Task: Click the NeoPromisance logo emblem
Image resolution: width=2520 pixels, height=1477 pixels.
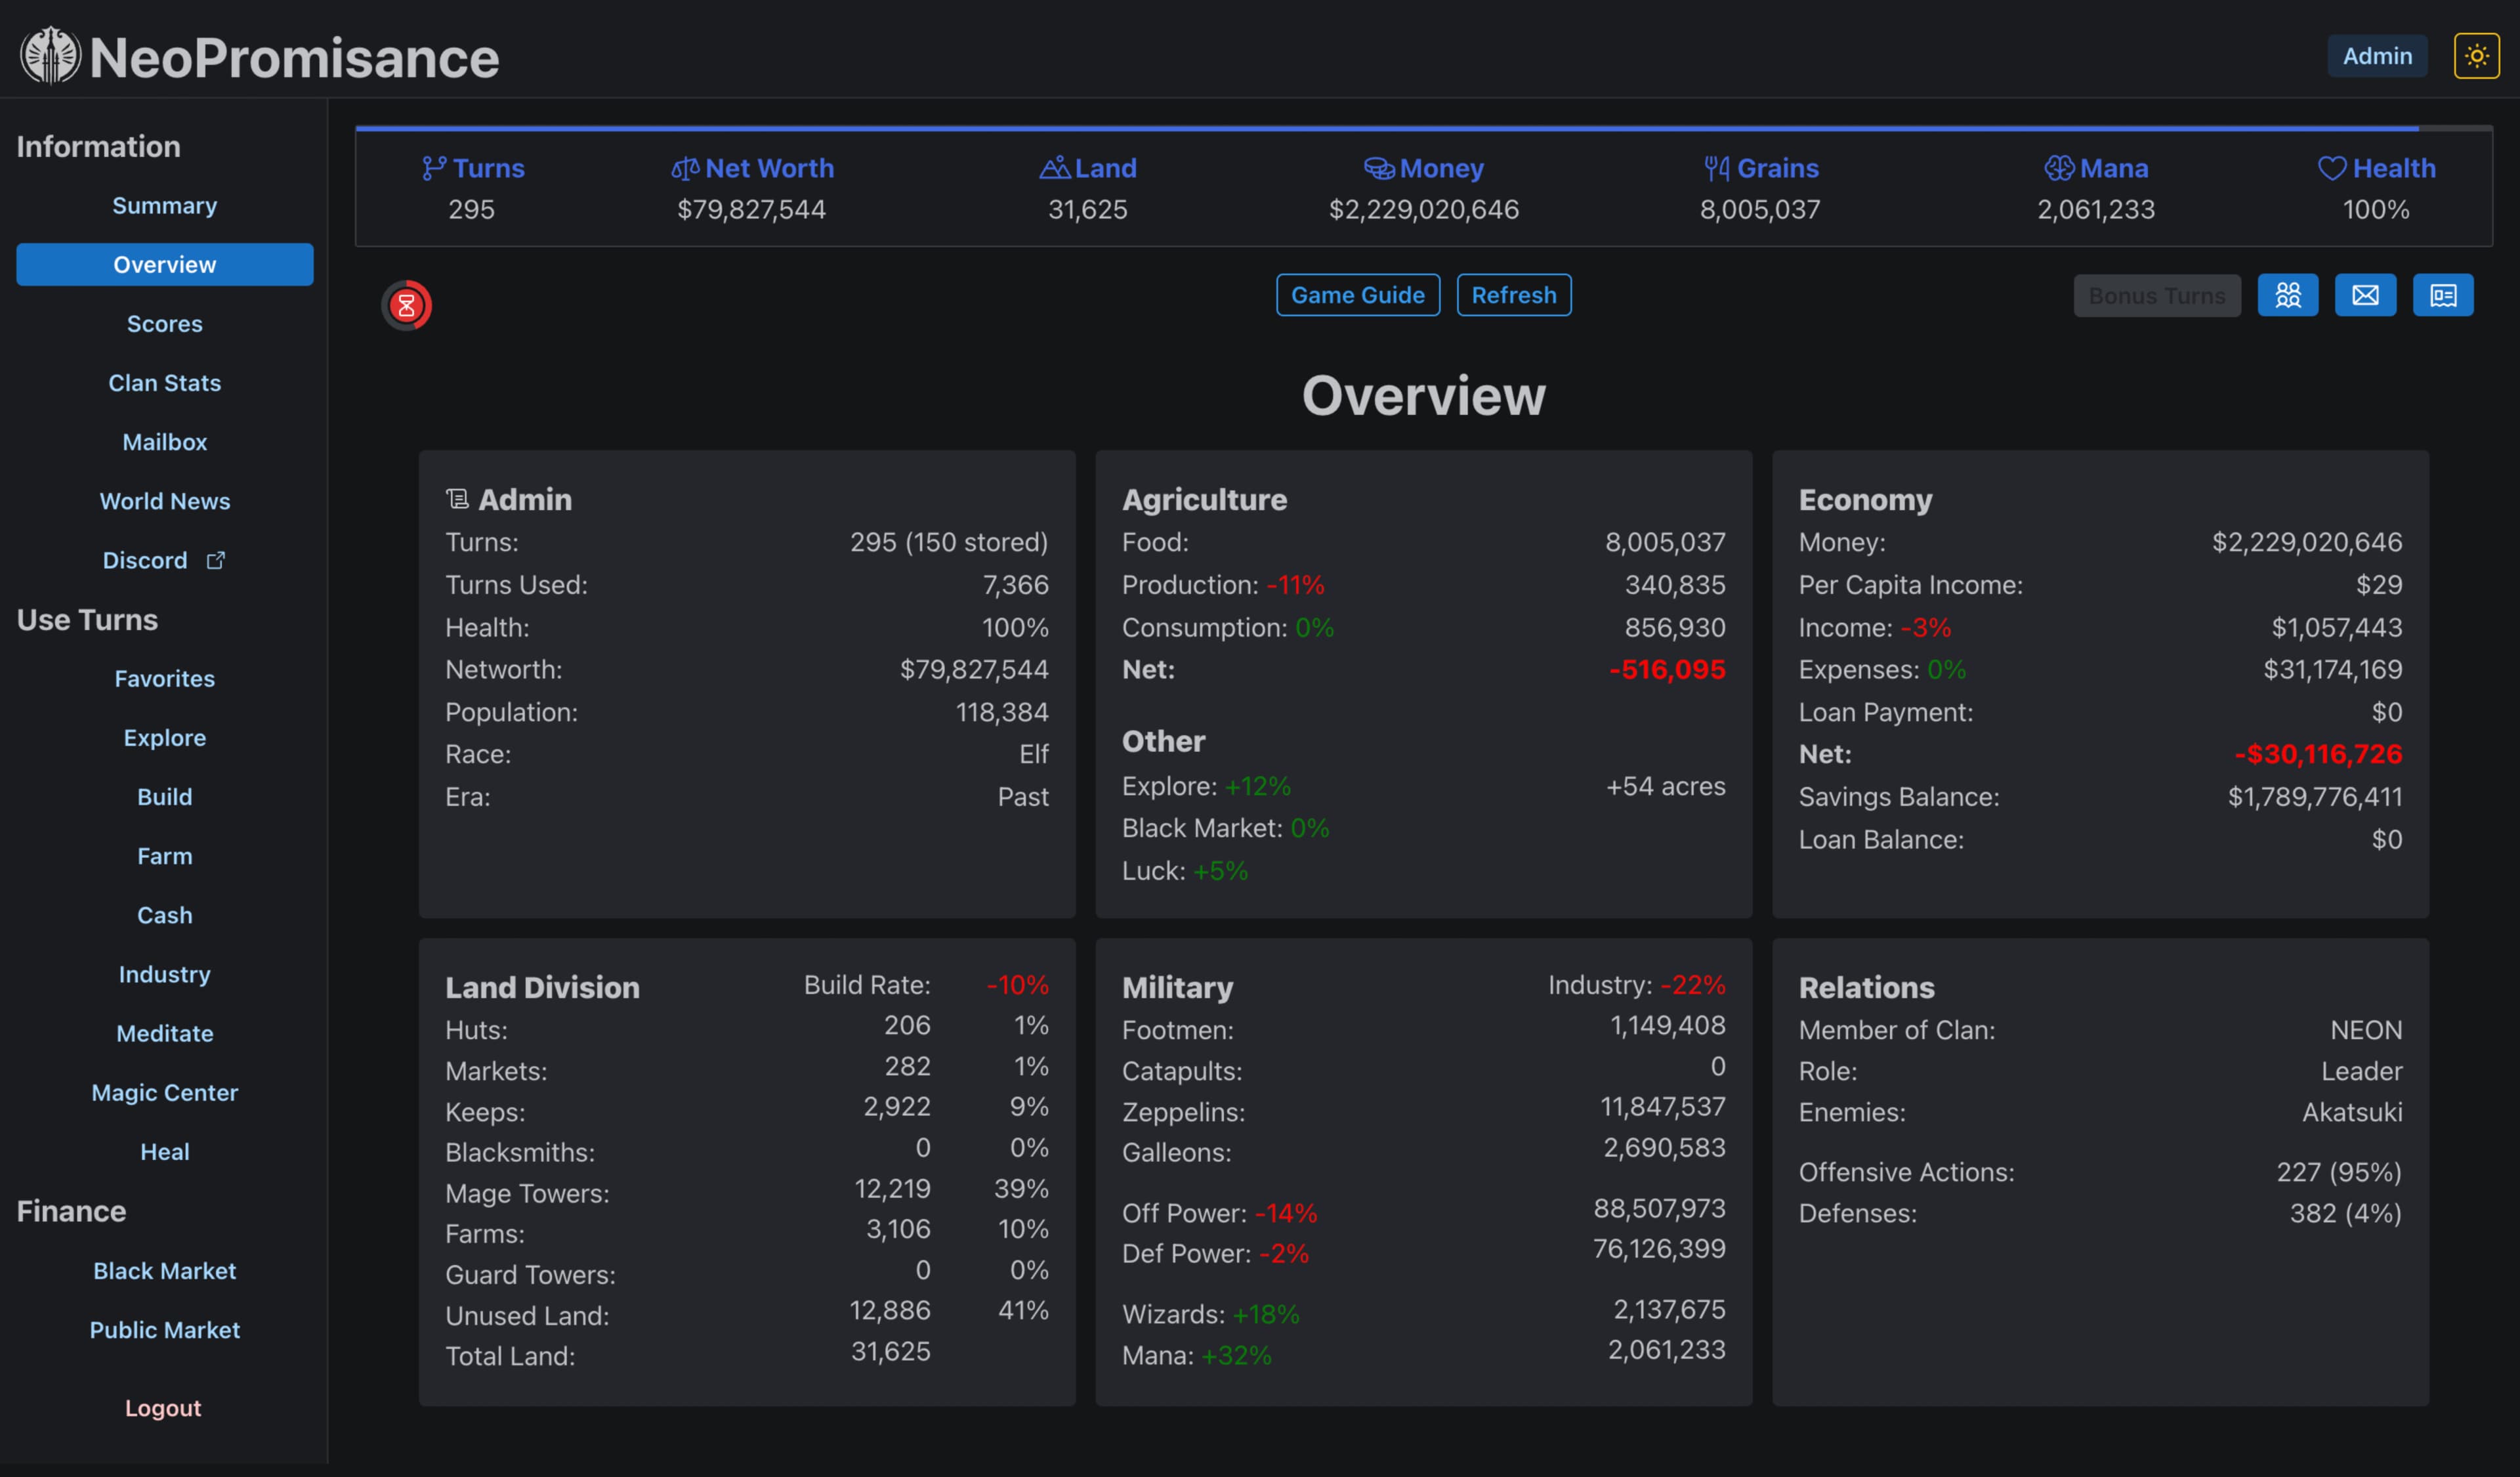Action: pos(50,56)
